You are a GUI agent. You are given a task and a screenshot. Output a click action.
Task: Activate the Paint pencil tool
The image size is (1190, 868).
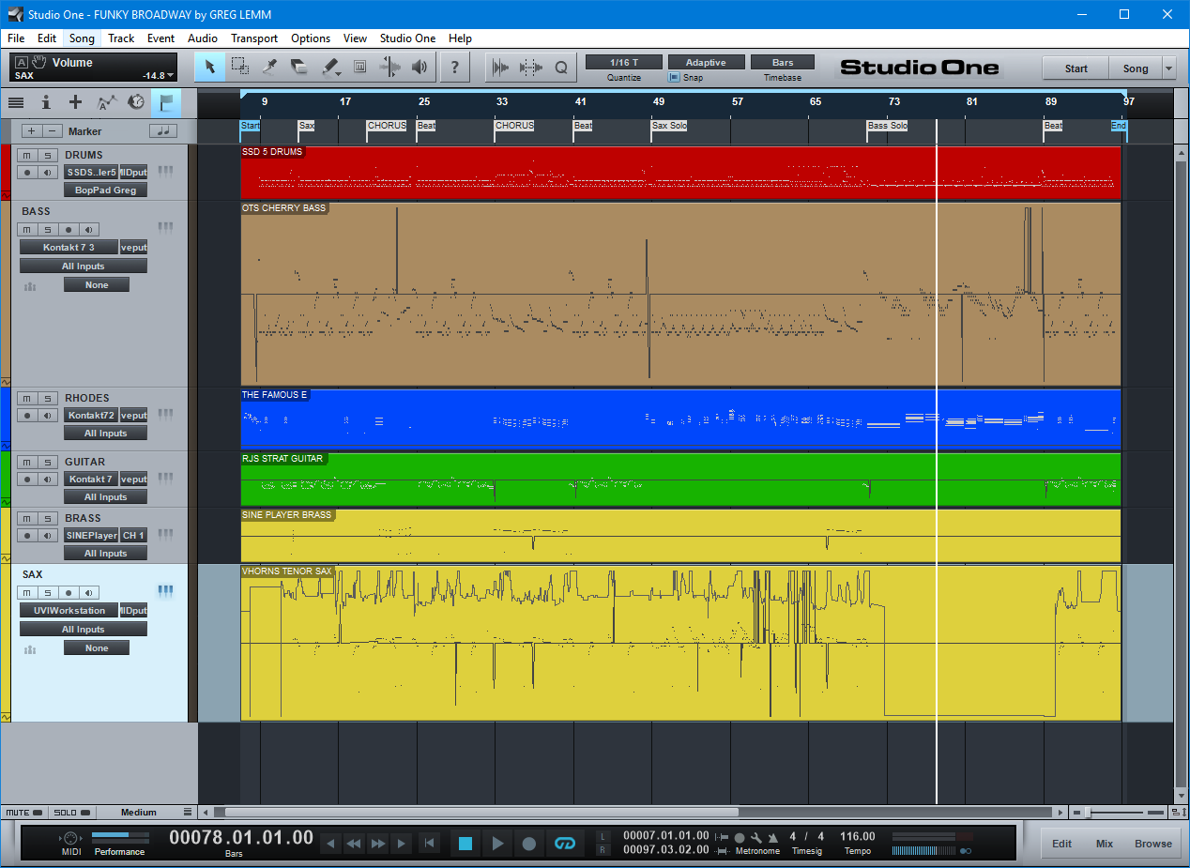pos(330,67)
